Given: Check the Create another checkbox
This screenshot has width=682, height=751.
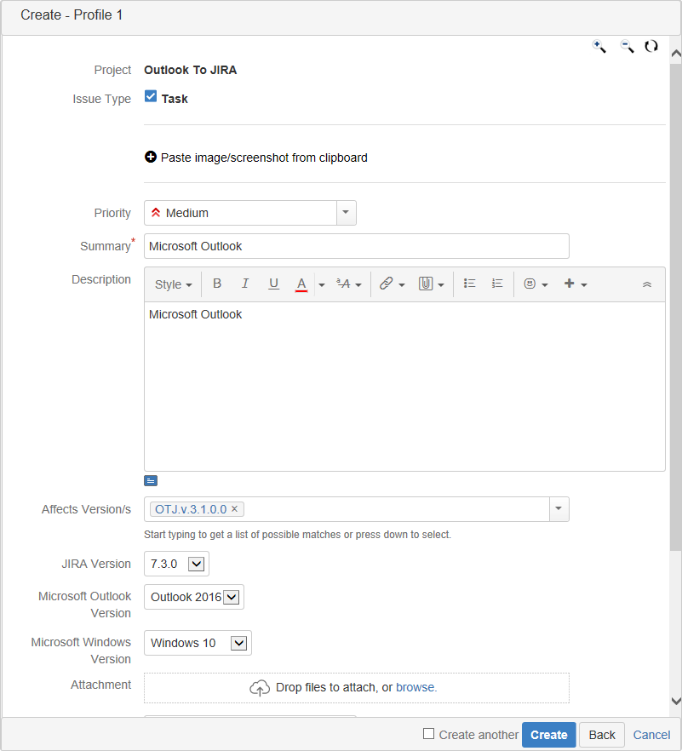Looking at the screenshot, I should 428,734.
